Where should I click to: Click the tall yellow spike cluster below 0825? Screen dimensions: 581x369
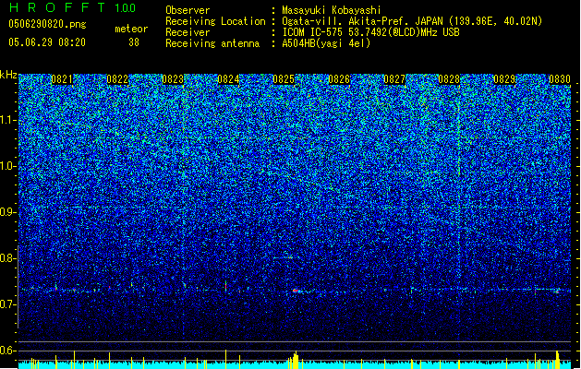point(294,361)
